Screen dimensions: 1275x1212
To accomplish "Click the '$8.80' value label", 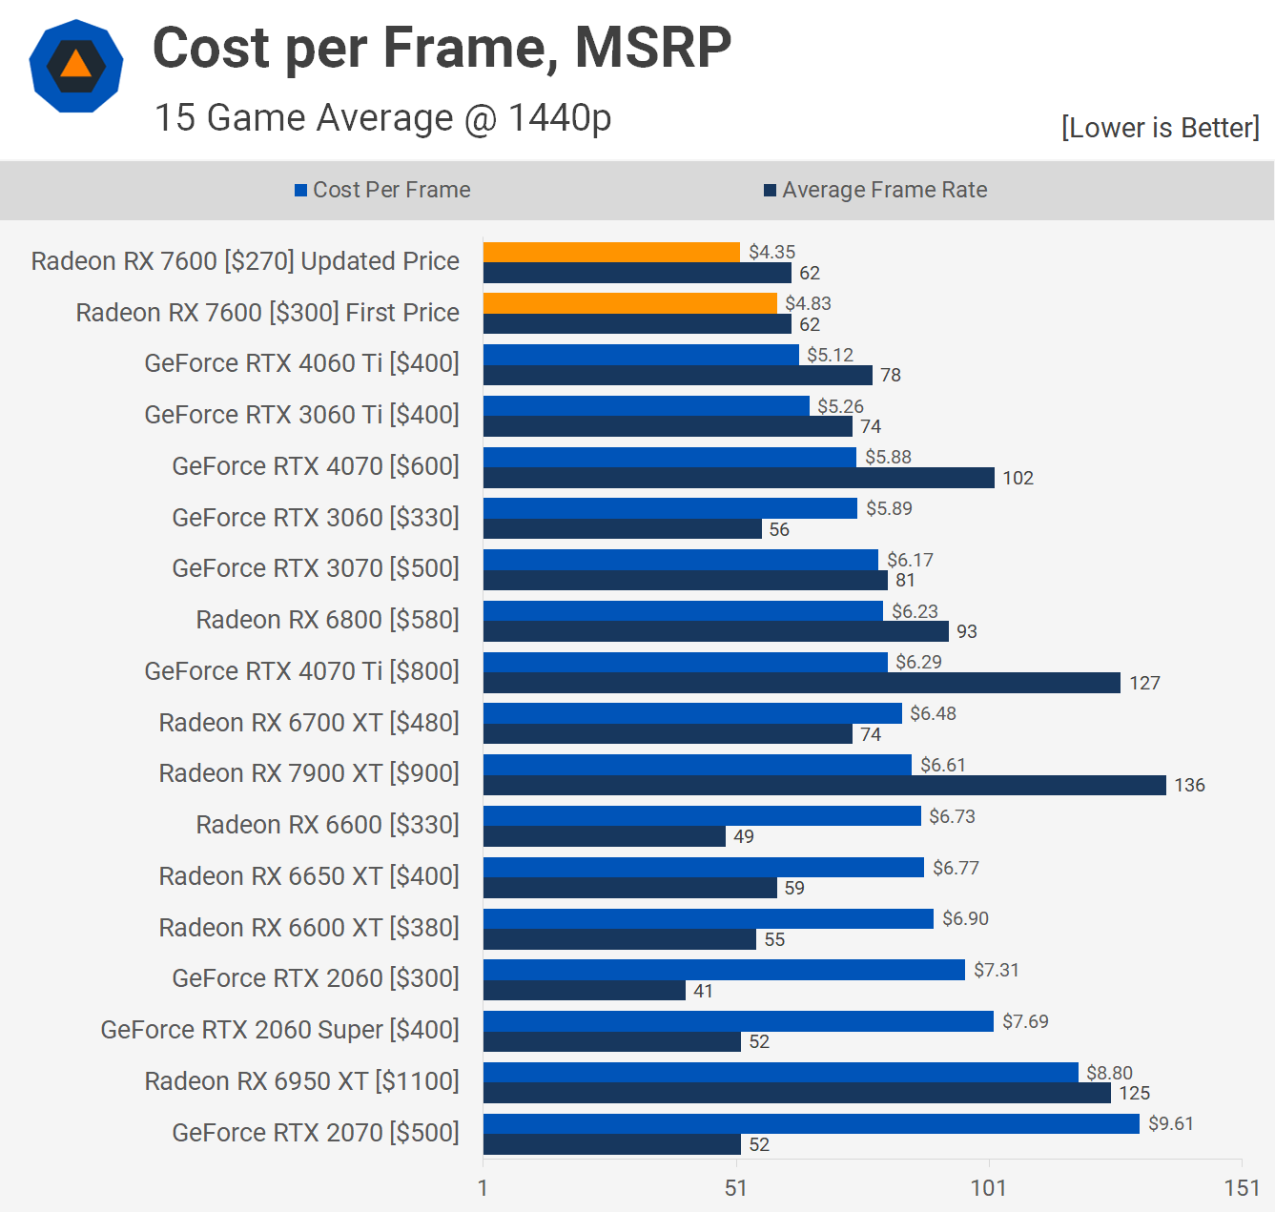I will coord(1109,1073).
